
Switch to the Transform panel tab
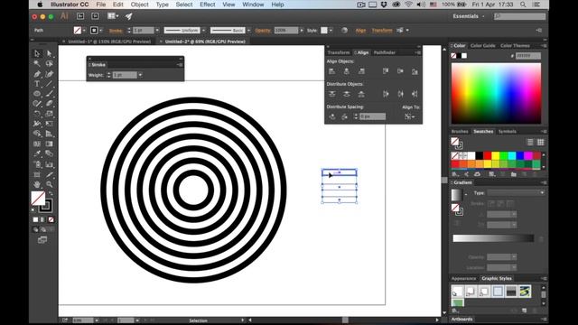click(339, 52)
